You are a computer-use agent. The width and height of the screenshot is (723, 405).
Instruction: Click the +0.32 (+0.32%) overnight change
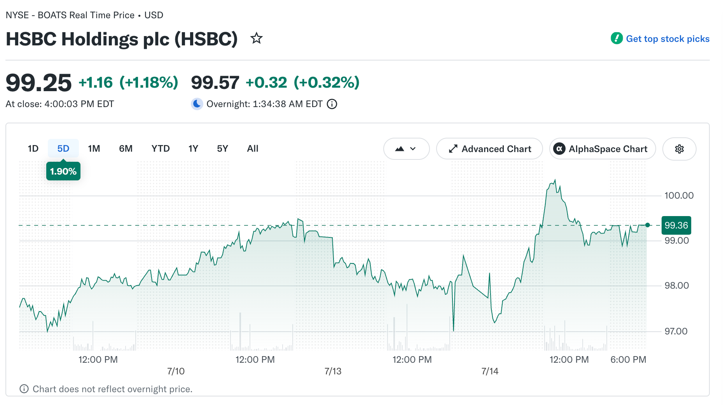click(x=303, y=83)
